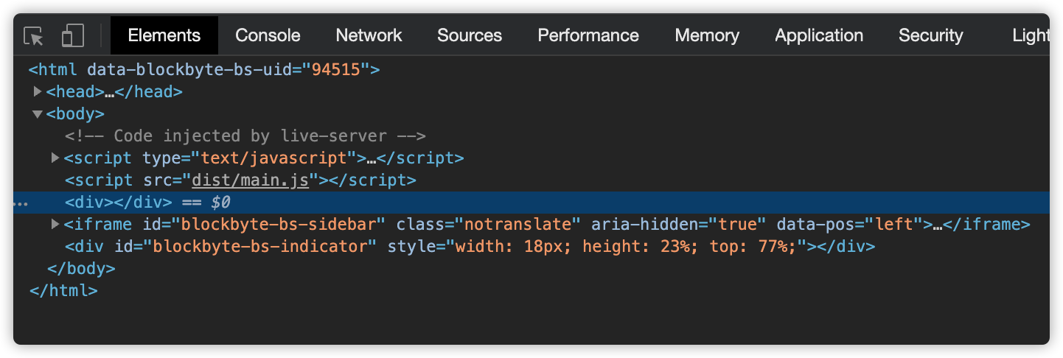Follow the dist/main.js source link
Image resolution: width=1063 pixels, height=358 pixels.
[x=250, y=180]
